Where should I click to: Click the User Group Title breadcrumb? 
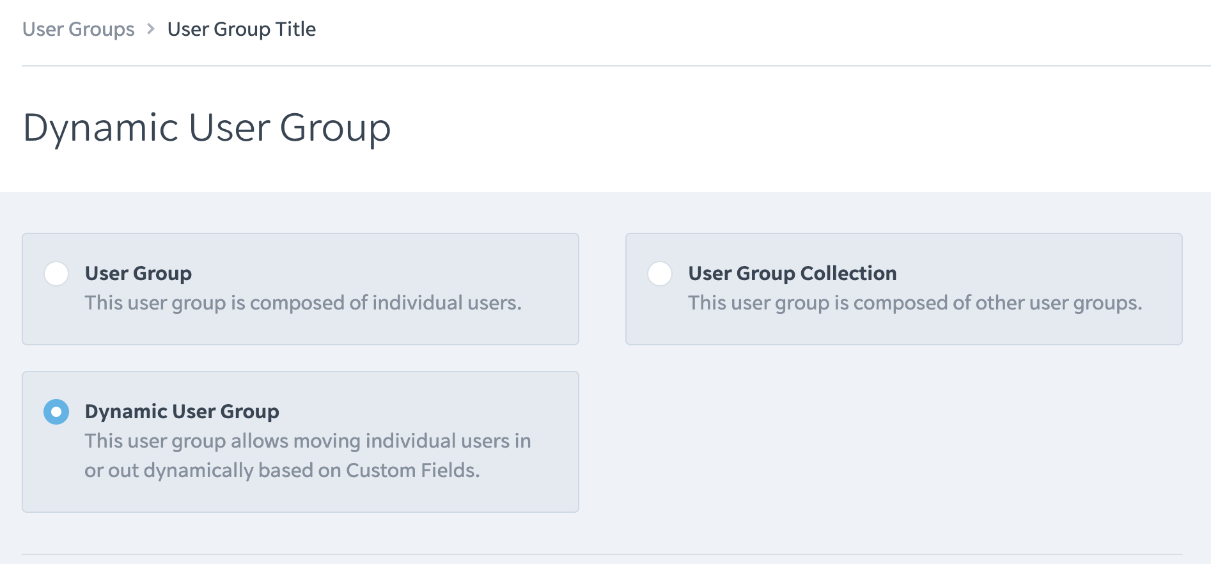(x=242, y=29)
